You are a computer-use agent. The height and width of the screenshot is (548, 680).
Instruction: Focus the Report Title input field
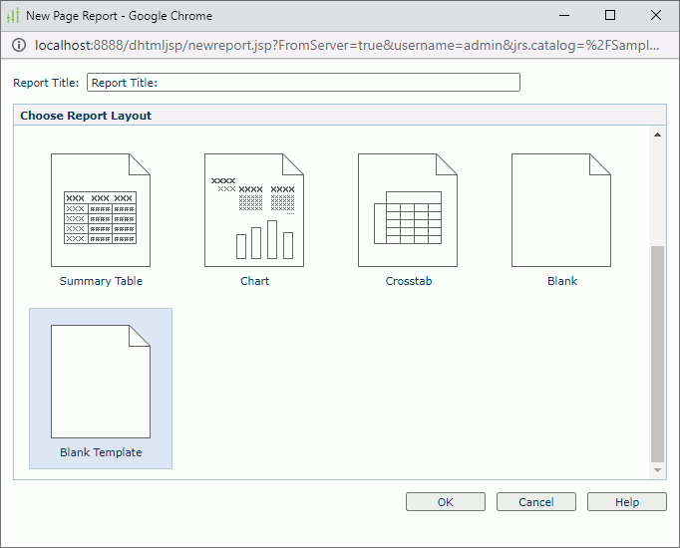pyautogui.click(x=303, y=83)
